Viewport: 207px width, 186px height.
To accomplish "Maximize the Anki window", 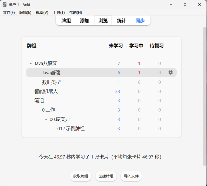I will [x=185, y=4].
